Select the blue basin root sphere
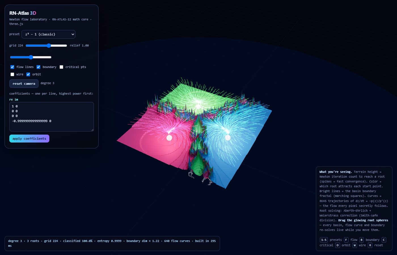The width and height of the screenshot is (397, 255). 228,137
